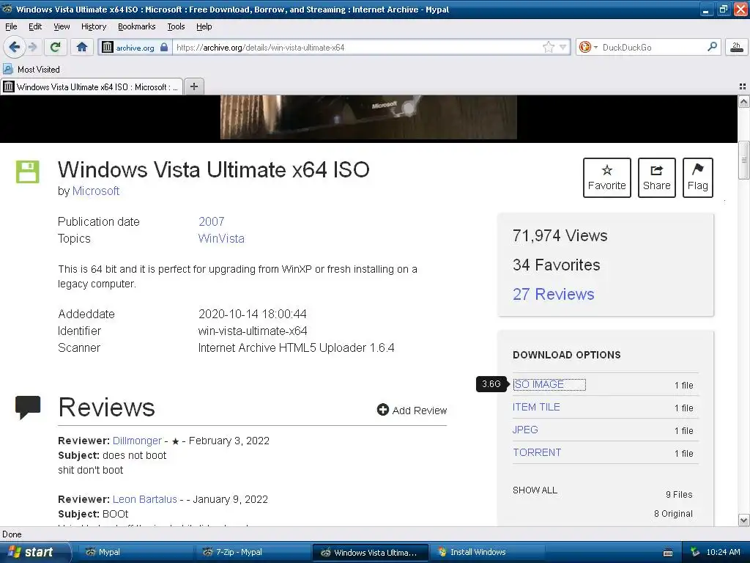Open reviewer Leon Bartalus's profile

[144, 499]
